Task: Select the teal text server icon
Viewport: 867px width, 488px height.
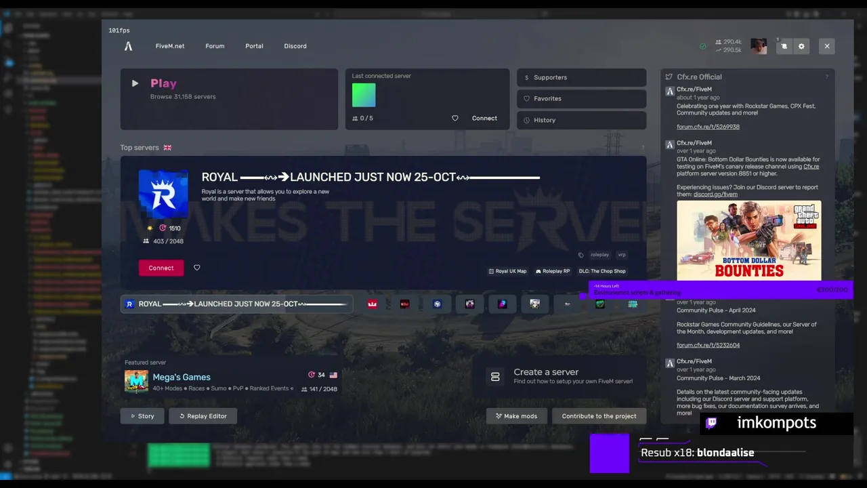Action: coord(632,304)
